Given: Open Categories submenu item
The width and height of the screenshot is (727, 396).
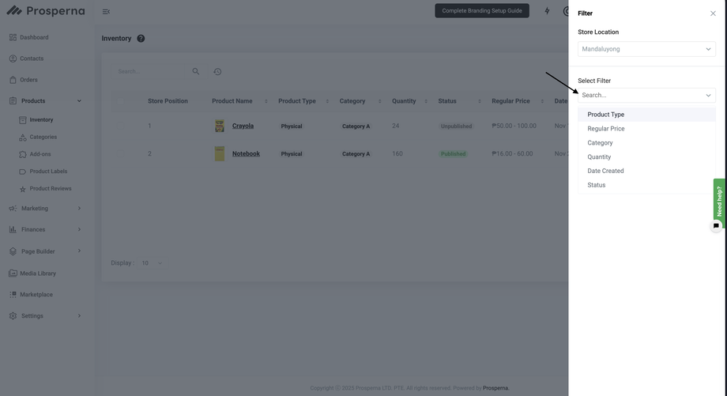Looking at the screenshot, I should [x=38, y=137].
